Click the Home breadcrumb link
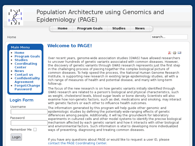Viewport: 195px width, 146px height. pyautogui.click(x=12, y=37)
